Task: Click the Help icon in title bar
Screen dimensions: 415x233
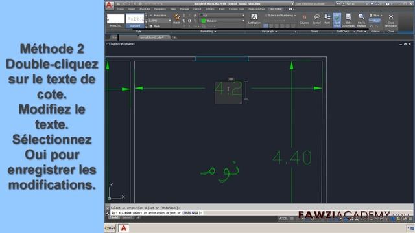Action: (388, 4)
